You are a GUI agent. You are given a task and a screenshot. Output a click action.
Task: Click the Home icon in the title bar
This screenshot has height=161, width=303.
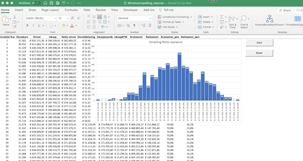[45, 3]
